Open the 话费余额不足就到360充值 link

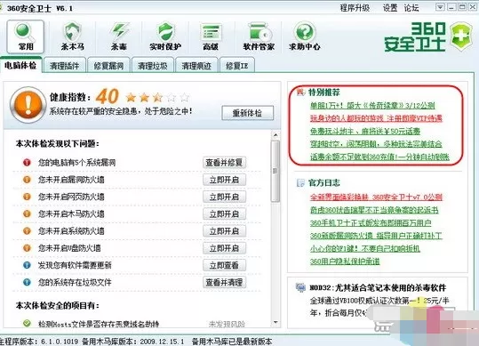point(379,157)
